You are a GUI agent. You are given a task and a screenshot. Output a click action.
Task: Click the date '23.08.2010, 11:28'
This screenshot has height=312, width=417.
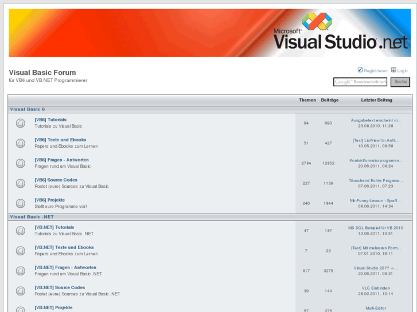[376, 126]
